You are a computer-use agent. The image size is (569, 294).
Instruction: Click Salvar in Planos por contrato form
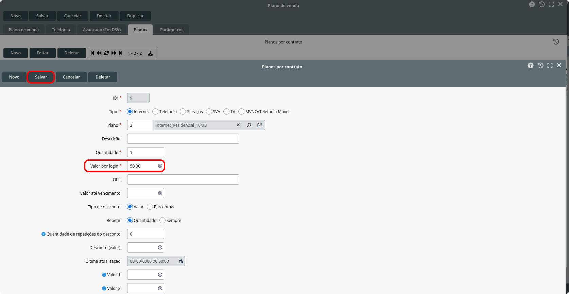click(x=41, y=77)
